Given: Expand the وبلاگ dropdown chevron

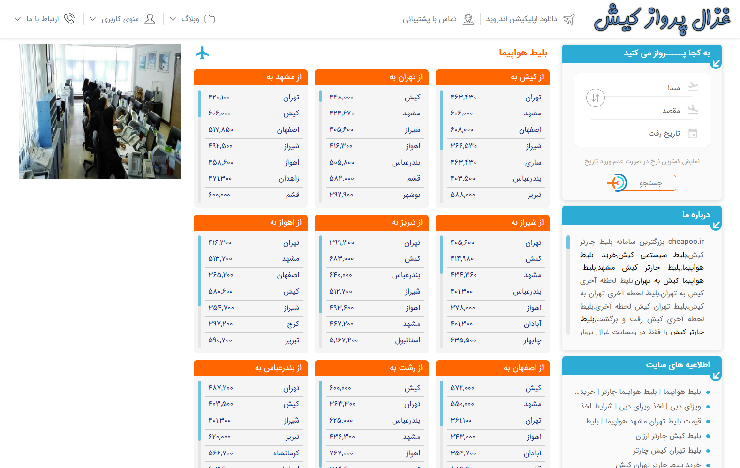Looking at the screenshot, I should click(x=173, y=19).
